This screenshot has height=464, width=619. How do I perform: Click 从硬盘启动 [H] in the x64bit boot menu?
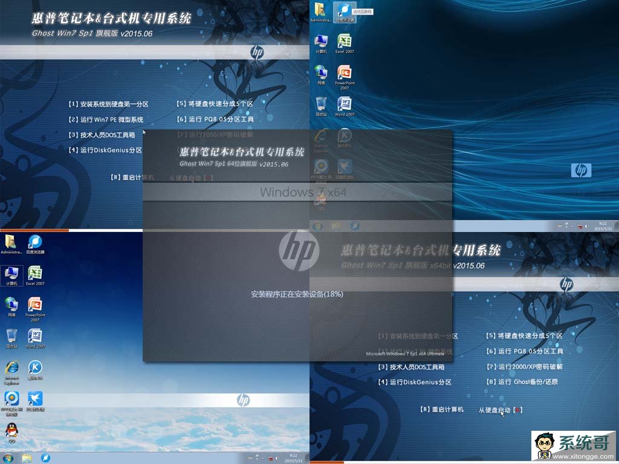click(501, 410)
